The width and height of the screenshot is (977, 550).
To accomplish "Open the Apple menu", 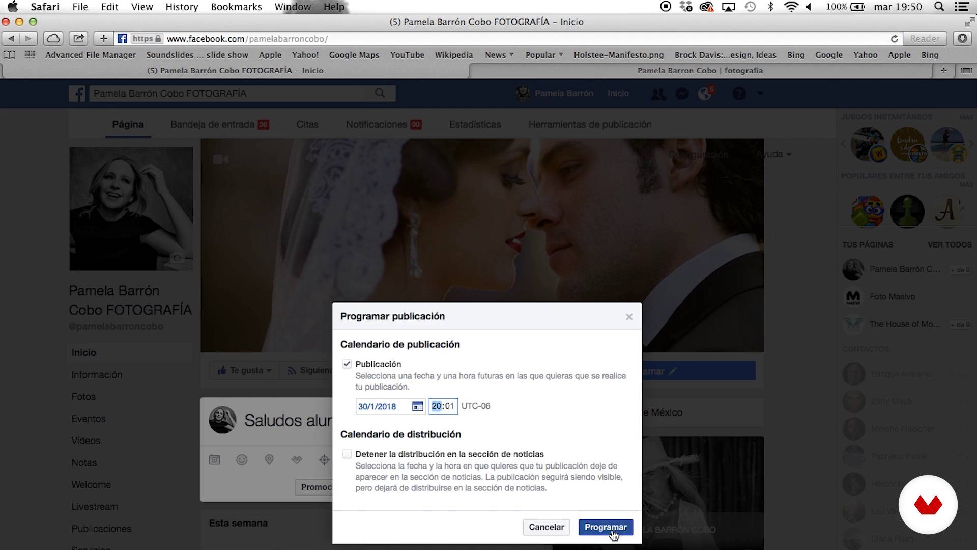I will click(x=13, y=7).
